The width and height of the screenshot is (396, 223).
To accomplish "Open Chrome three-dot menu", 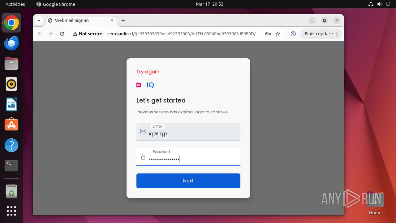I will pyautogui.click(x=337, y=34).
